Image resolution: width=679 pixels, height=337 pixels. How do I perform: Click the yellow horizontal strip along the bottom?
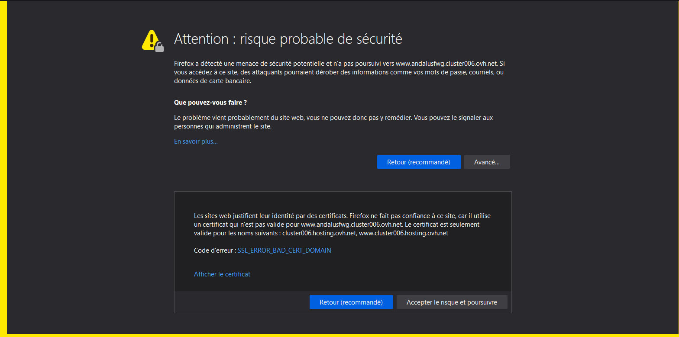tap(339, 335)
